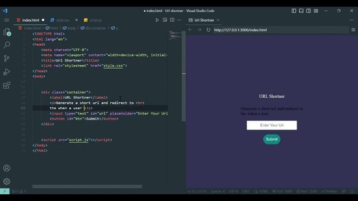Screen dimensions: 358x201
Task: Click the title tag line in code
Action: coord(70,60)
